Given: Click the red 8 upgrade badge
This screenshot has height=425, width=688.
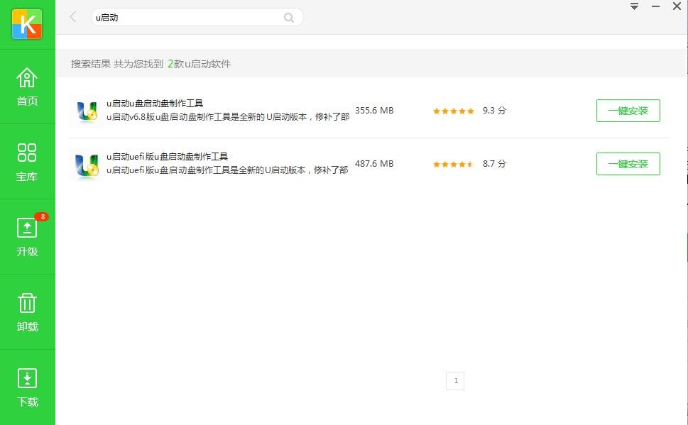Looking at the screenshot, I should pyautogui.click(x=42, y=216).
